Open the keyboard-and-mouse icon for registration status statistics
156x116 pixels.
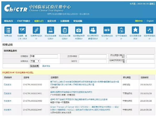[x=107, y=30]
